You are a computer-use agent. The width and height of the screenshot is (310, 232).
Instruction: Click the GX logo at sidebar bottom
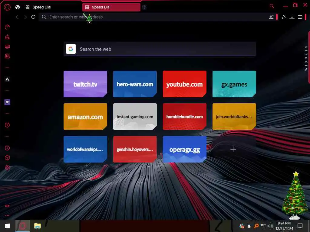tap(7, 206)
